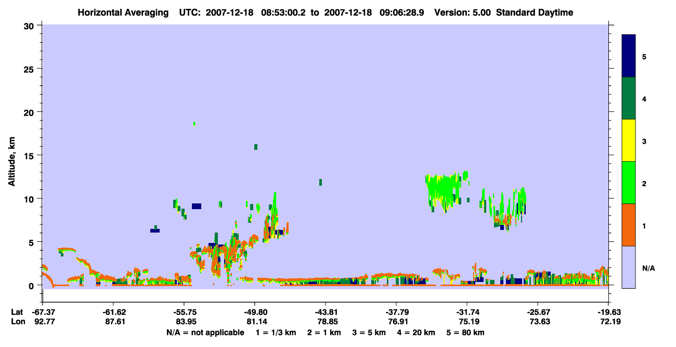Click the '2 = 1 km' legend text
Image resolution: width=676 pixels, height=347 pixels.
[323, 332]
